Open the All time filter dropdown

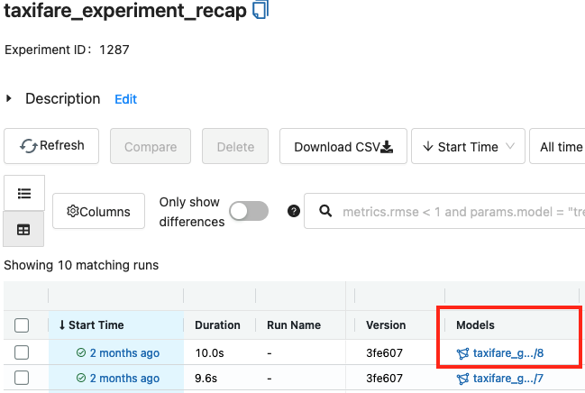tap(557, 146)
